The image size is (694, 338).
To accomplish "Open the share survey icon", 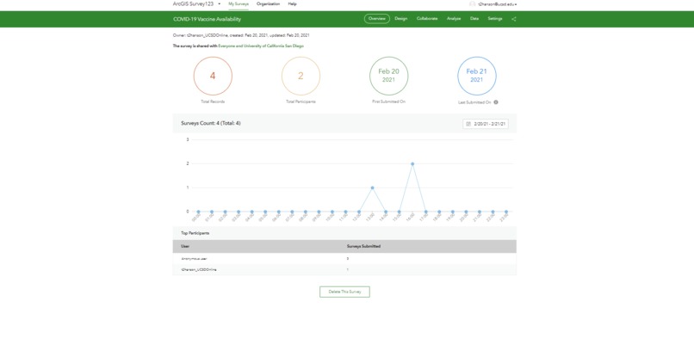I will pos(513,19).
